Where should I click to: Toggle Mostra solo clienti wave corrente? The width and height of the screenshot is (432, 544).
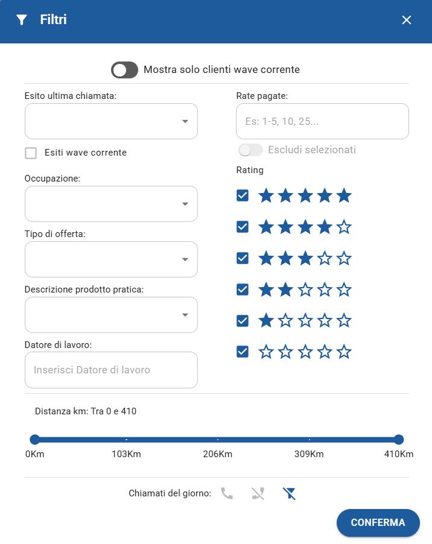[x=125, y=70]
